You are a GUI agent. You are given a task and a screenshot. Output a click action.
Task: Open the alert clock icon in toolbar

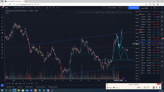point(54,8)
